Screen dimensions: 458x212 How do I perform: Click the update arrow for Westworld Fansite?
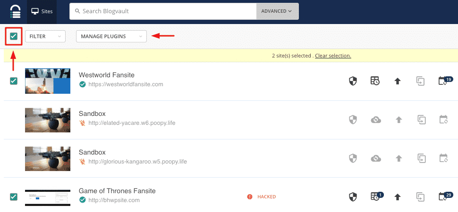click(x=397, y=81)
